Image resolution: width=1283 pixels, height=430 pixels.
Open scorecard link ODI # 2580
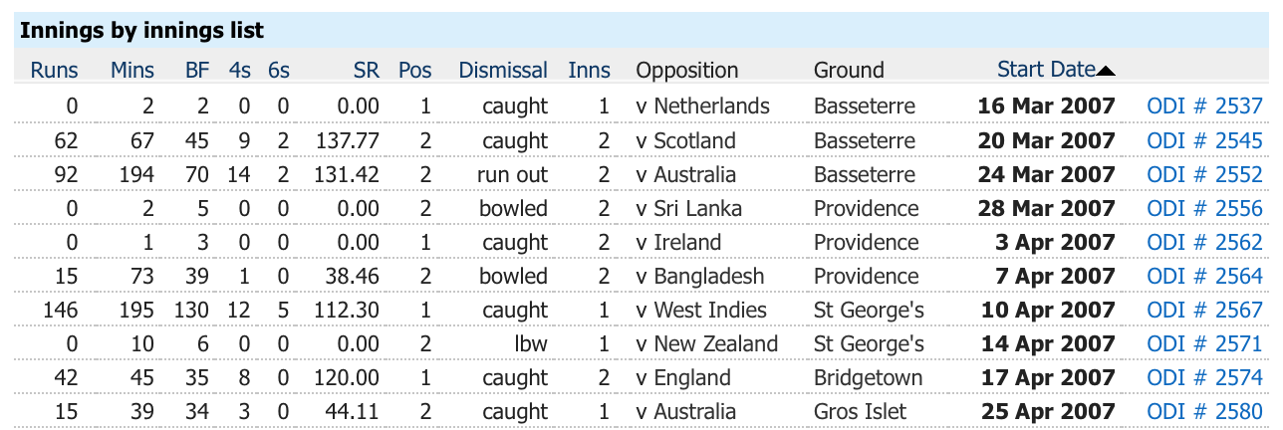pos(1205,411)
